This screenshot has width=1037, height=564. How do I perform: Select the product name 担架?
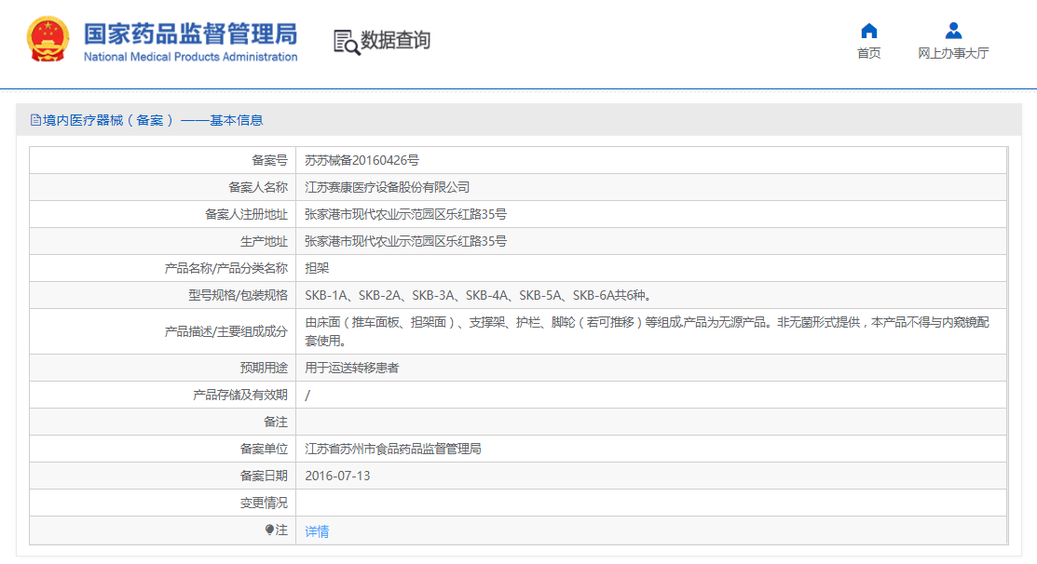(317, 268)
